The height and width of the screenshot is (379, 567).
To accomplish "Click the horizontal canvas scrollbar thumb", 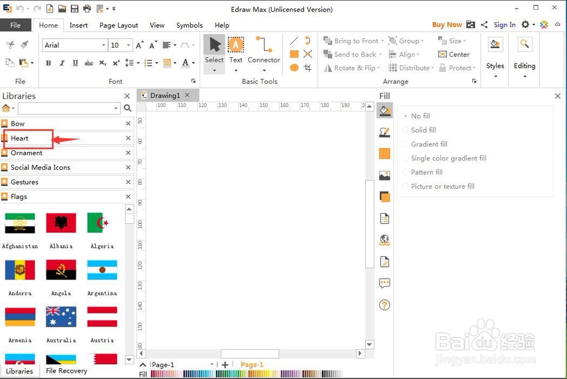I will (250, 354).
